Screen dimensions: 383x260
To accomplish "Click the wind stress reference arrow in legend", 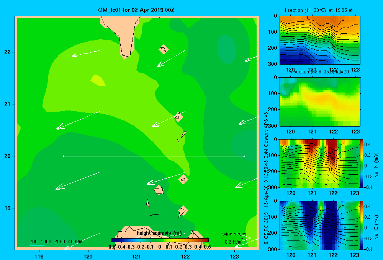I will (x=236, y=238).
